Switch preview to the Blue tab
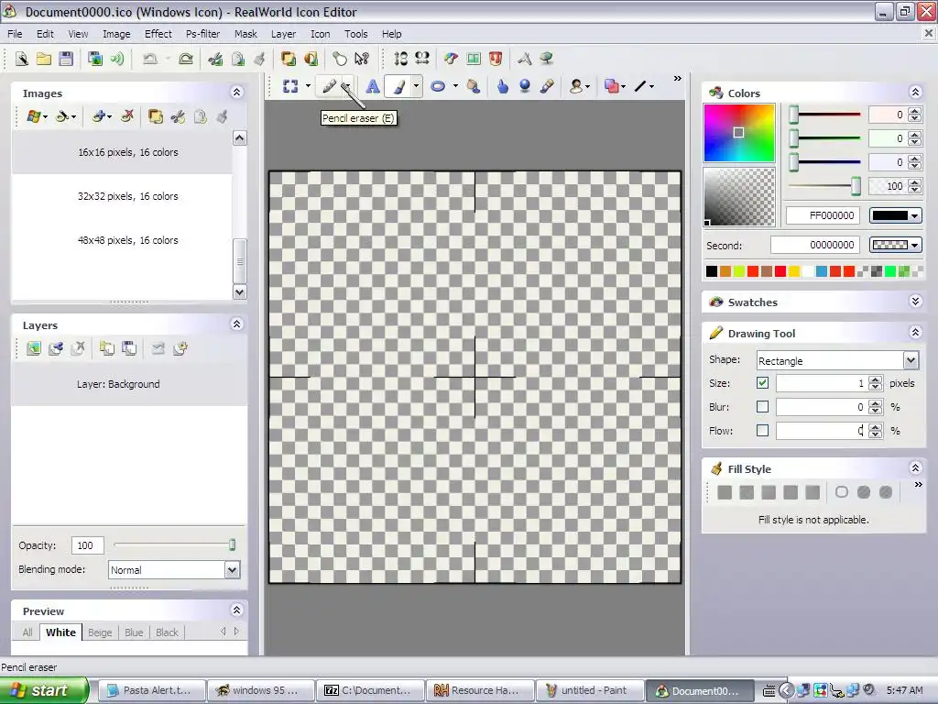The image size is (938, 704). coord(134,632)
